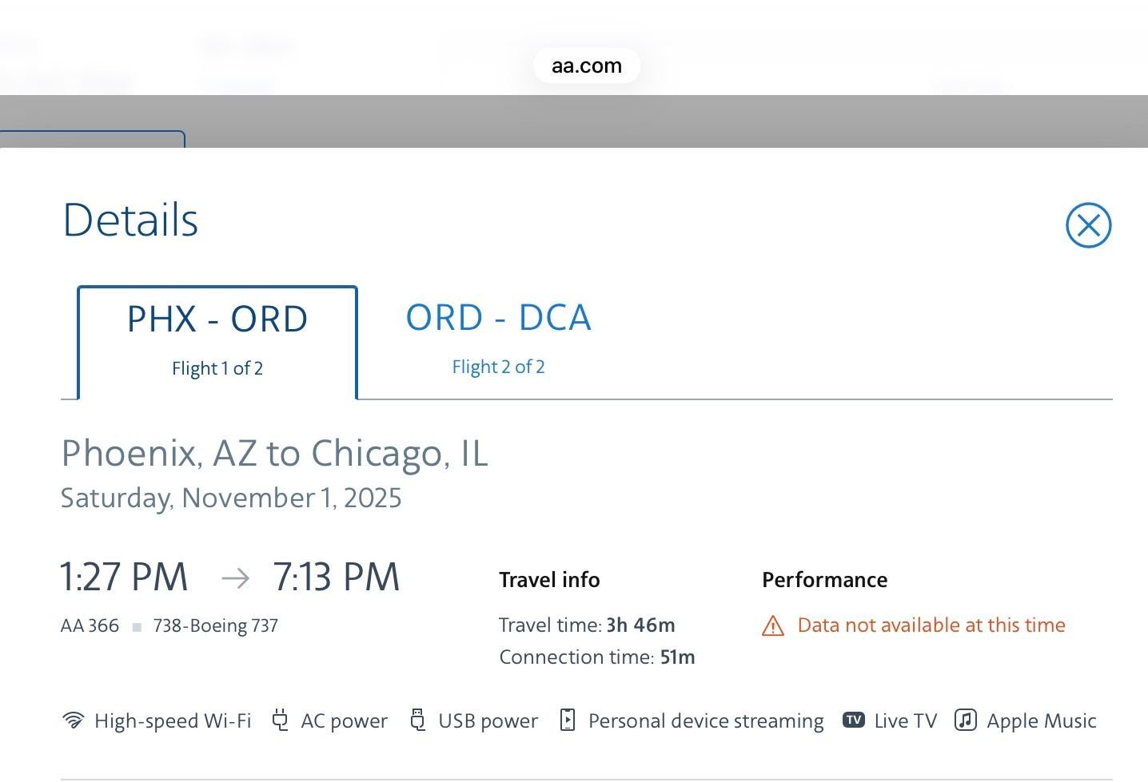Click the Personal device streaming icon

point(568,720)
